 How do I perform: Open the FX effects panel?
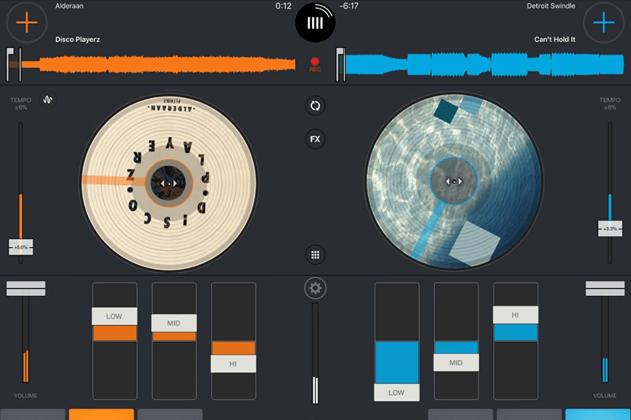[x=315, y=139]
